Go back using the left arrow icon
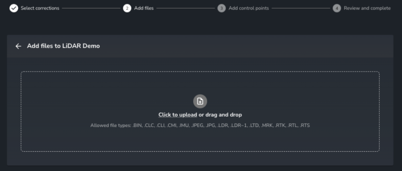 coord(18,46)
